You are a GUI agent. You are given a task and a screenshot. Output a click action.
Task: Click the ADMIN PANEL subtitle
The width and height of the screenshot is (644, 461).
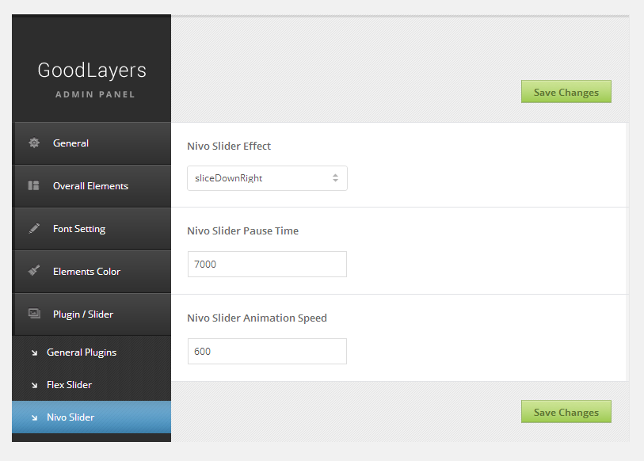(x=95, y=94)
